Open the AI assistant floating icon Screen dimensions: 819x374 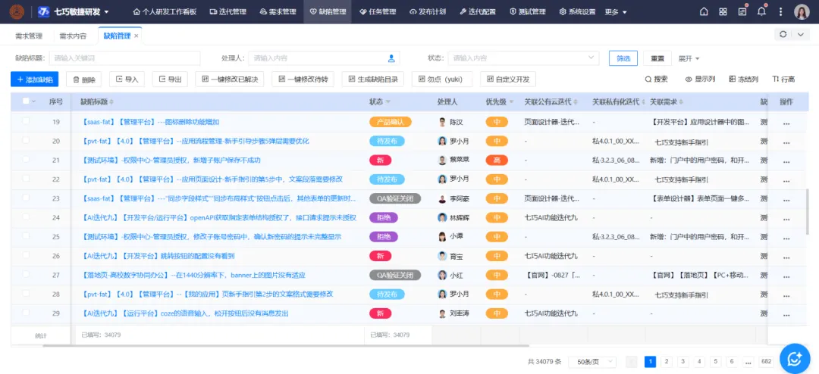pyautogui.click(x=795, y=358)
